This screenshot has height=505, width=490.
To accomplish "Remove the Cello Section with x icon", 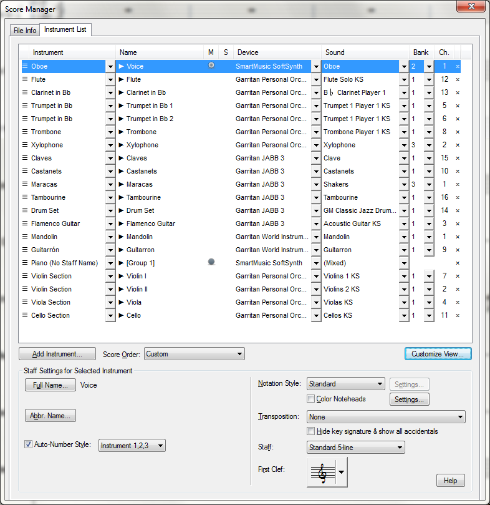I will point(458,315).
